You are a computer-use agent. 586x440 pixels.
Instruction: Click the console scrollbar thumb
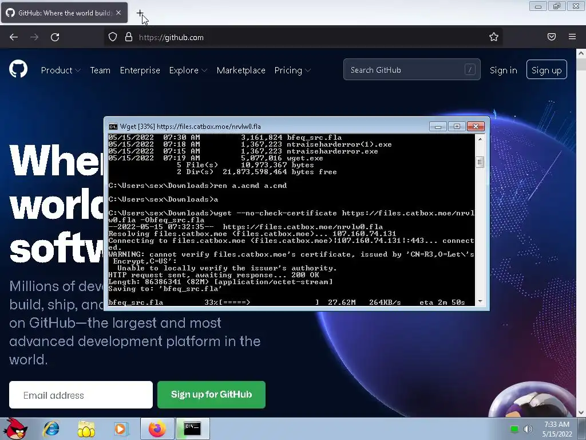(480, 162)
